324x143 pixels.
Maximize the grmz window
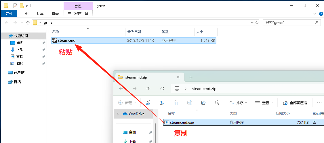(x=304, y=5)
